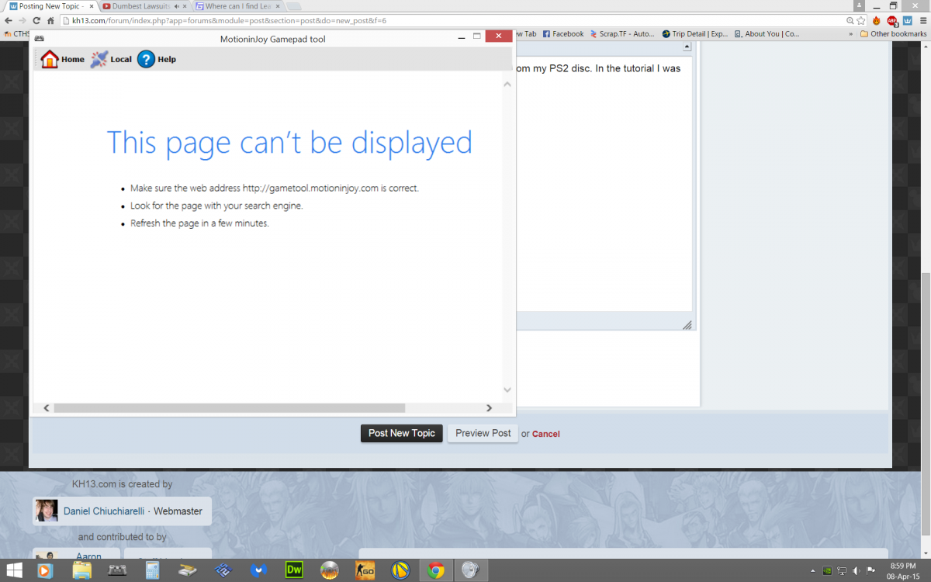Click the red Cancel link
Viewport: 931px width, 582px height.
click(x=545, y=434)
